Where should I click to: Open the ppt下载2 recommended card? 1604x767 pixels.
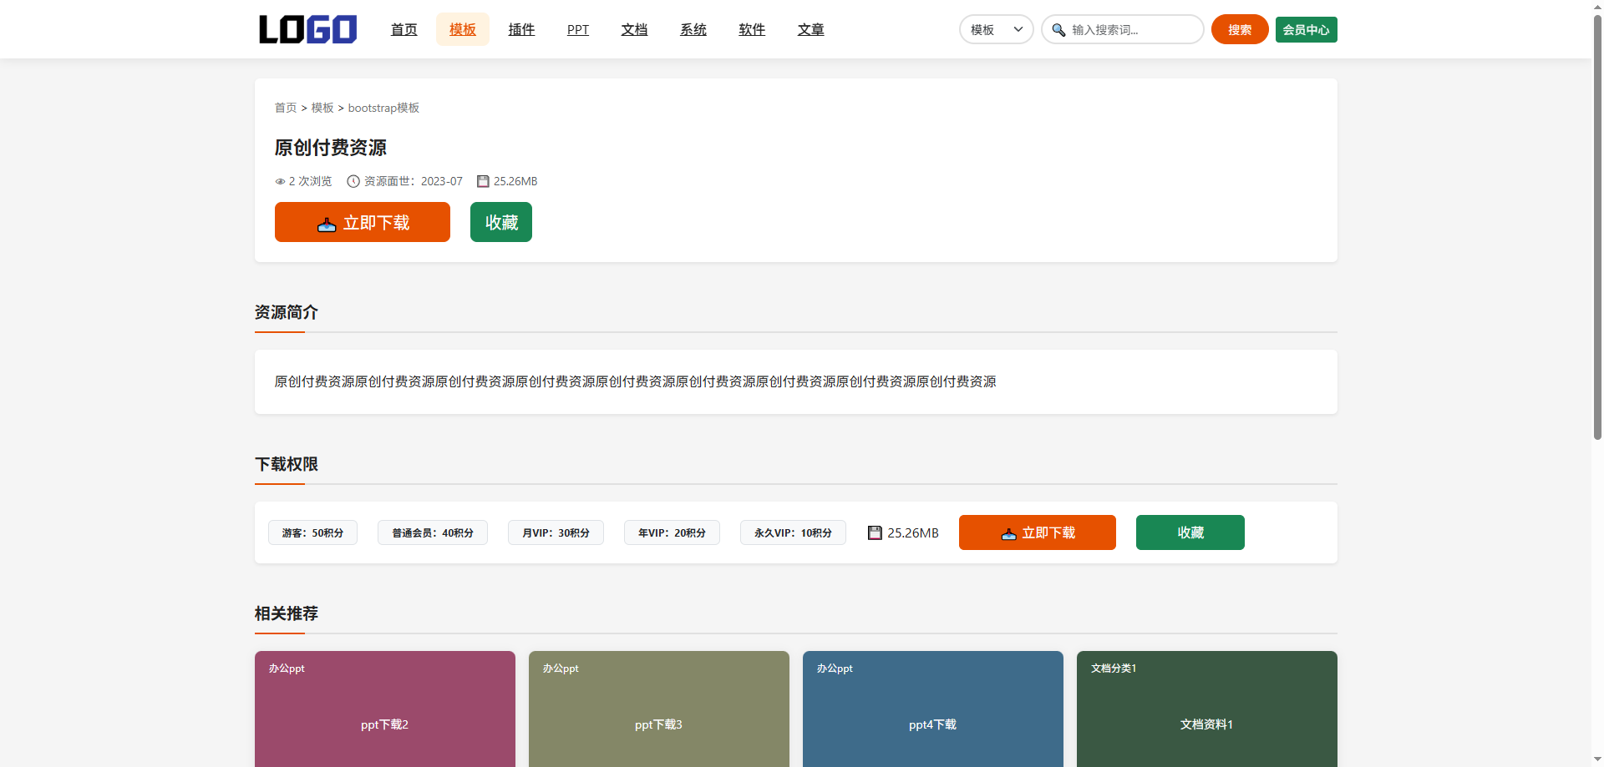click(x=385, y=709)
